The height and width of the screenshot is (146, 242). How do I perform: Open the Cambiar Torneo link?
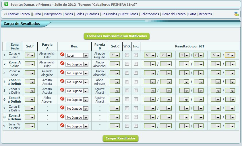19,14
